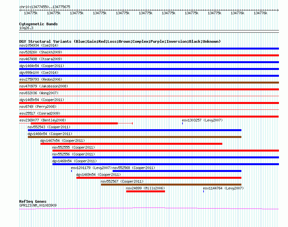288x227 pixels.
Task: Open nsv8749 (Perry2008) variant
Action: (x=38, y=107)
